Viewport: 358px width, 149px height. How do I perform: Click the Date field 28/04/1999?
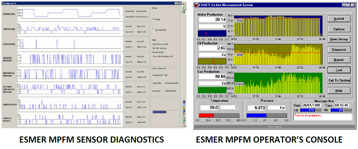point(312,105)
